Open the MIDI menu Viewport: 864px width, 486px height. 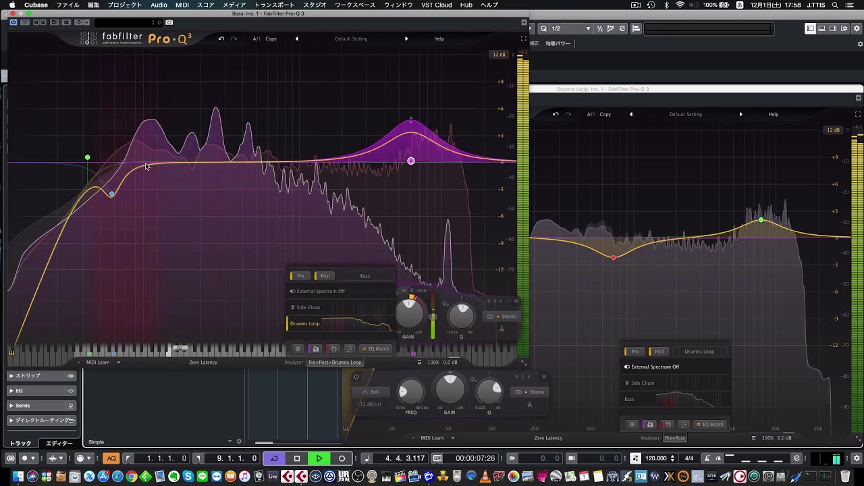(182, 5)
